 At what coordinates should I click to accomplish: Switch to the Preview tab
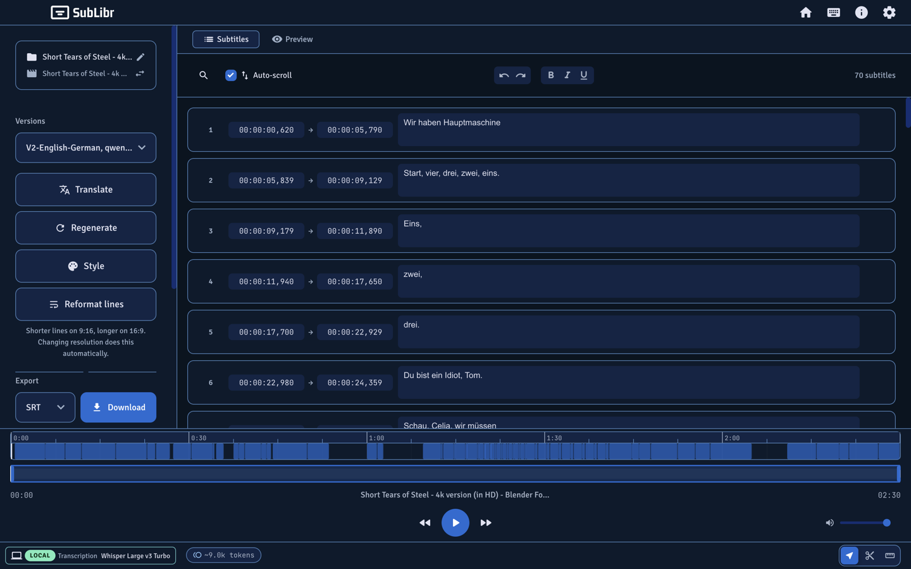[x=292, y=39]
